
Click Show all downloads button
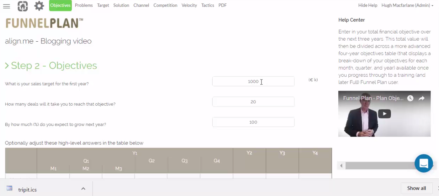pyautogui.click(x=417, y=188)
